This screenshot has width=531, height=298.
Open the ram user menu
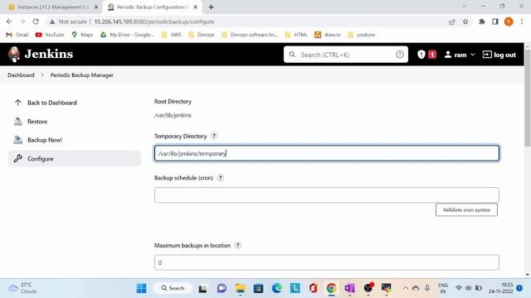click(x=460, y=55)
